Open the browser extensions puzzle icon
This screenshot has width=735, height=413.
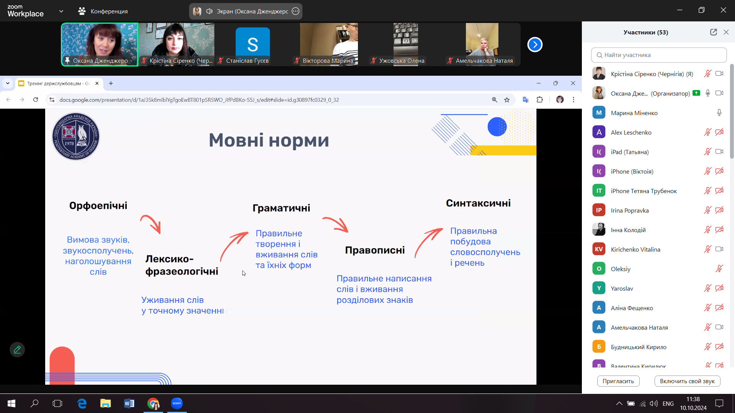point(540,100)
